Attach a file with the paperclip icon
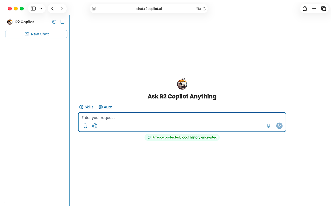The height and width of the screenshot is (208, 333). [x=85, y=126]
